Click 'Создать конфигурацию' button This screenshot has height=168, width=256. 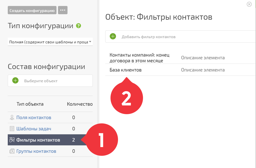point(32,10)
